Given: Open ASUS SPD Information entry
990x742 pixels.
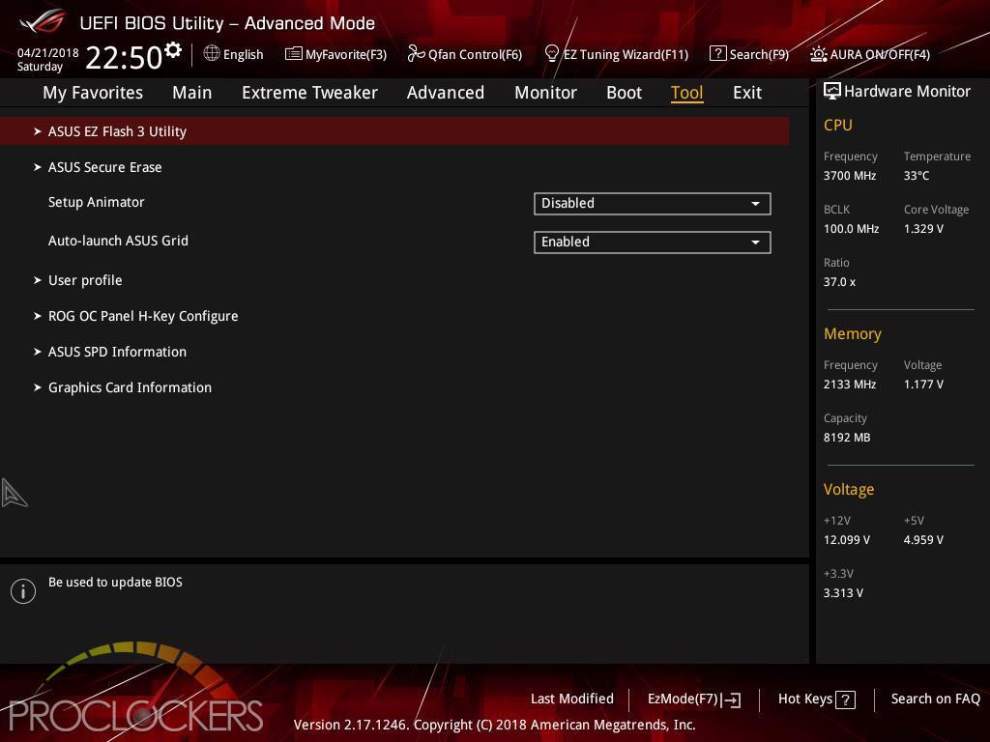Looking at the screenshot, I should pos(117,352).
